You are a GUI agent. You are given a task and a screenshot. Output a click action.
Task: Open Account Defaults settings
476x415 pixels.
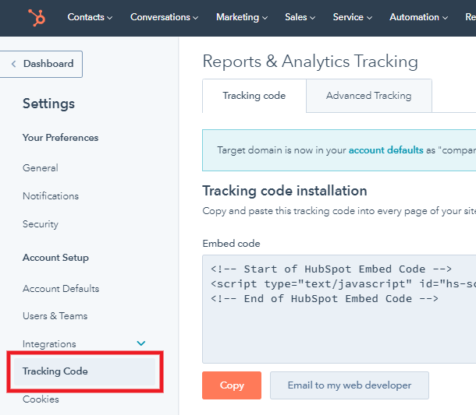click(61, 289)
